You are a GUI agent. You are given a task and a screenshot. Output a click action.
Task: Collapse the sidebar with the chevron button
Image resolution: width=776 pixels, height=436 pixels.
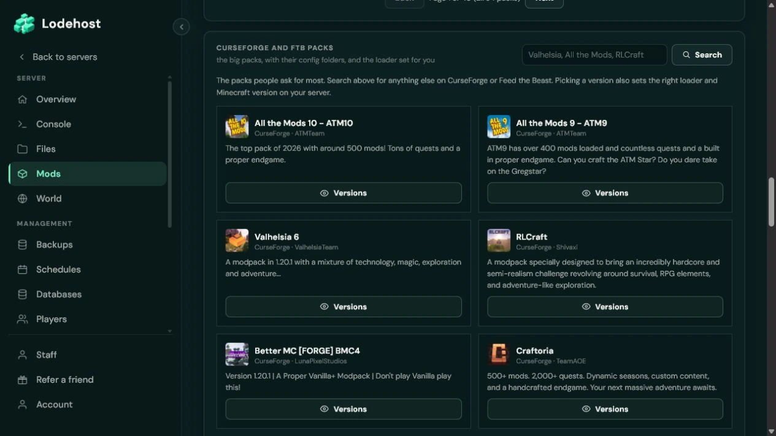click(181, 27)
